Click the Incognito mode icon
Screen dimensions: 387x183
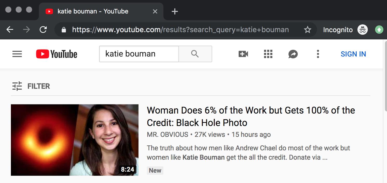(363, 30)
